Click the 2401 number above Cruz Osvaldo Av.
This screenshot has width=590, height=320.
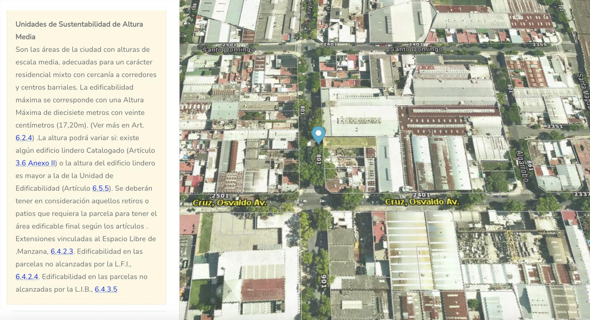(421, 195)
